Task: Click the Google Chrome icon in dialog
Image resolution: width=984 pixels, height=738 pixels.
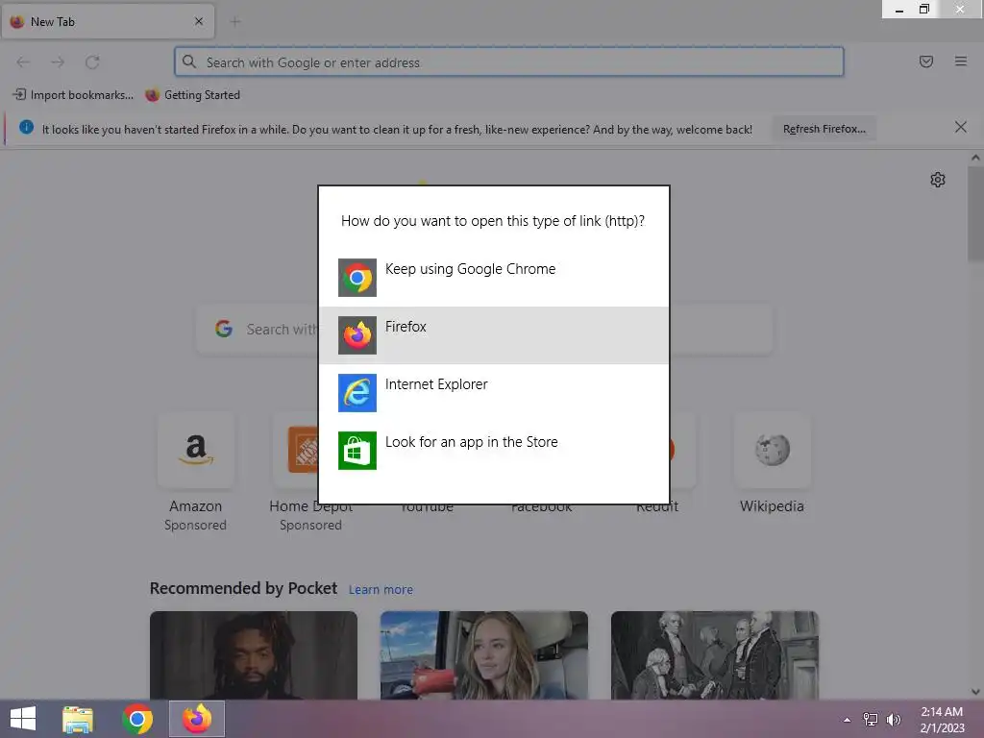Action: pos(357,278)
